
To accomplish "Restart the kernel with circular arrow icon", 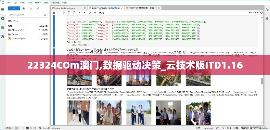I will point(90,13).
